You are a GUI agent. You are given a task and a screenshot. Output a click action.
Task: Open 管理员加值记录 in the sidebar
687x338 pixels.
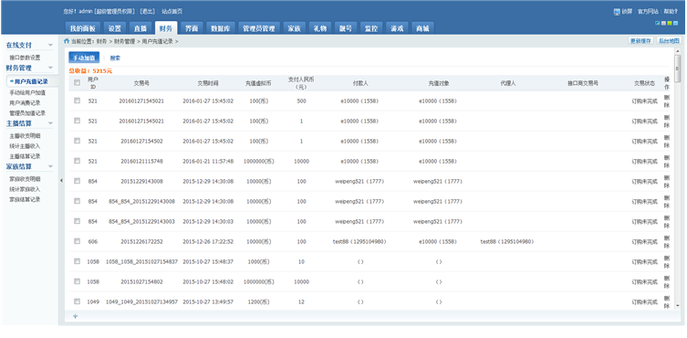27,113
